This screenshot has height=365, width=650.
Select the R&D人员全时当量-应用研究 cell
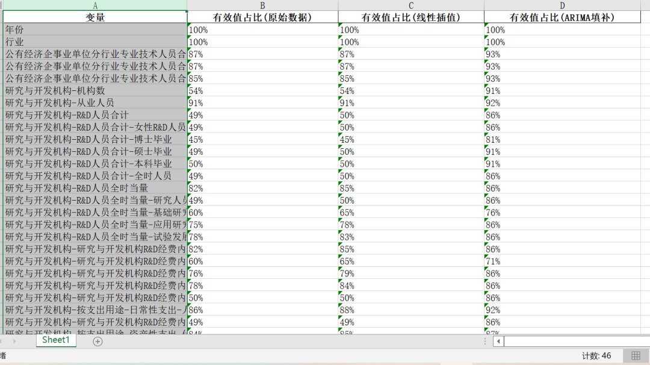tap(95, 225)
